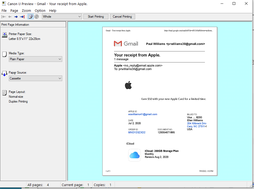Go to next page blue arrow
The image size is (254, 189).
[16, 17]
